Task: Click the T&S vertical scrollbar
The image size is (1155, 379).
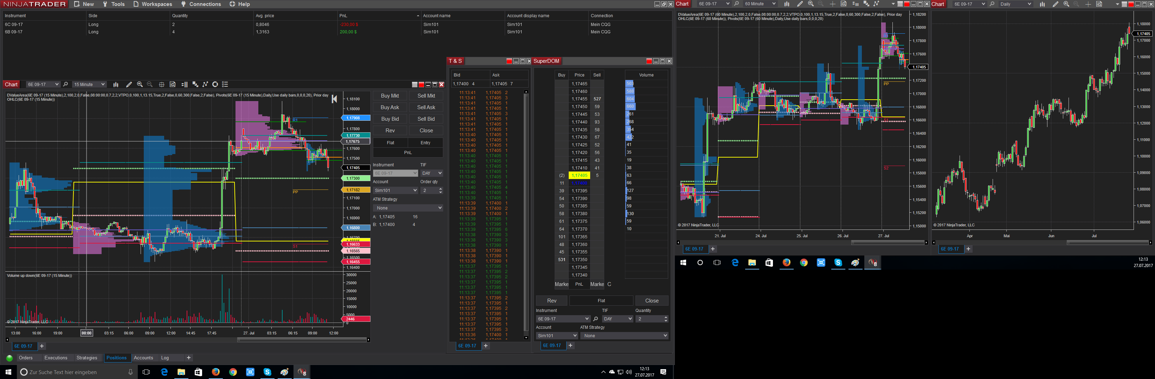Action: point(526,215)
